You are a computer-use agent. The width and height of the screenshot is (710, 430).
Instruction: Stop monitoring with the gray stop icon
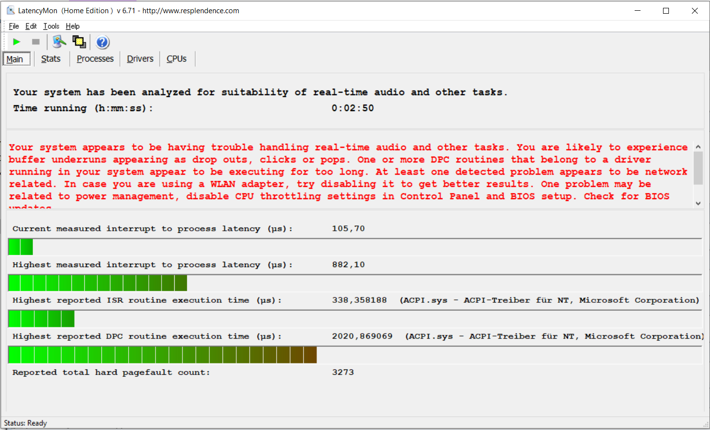36,42
